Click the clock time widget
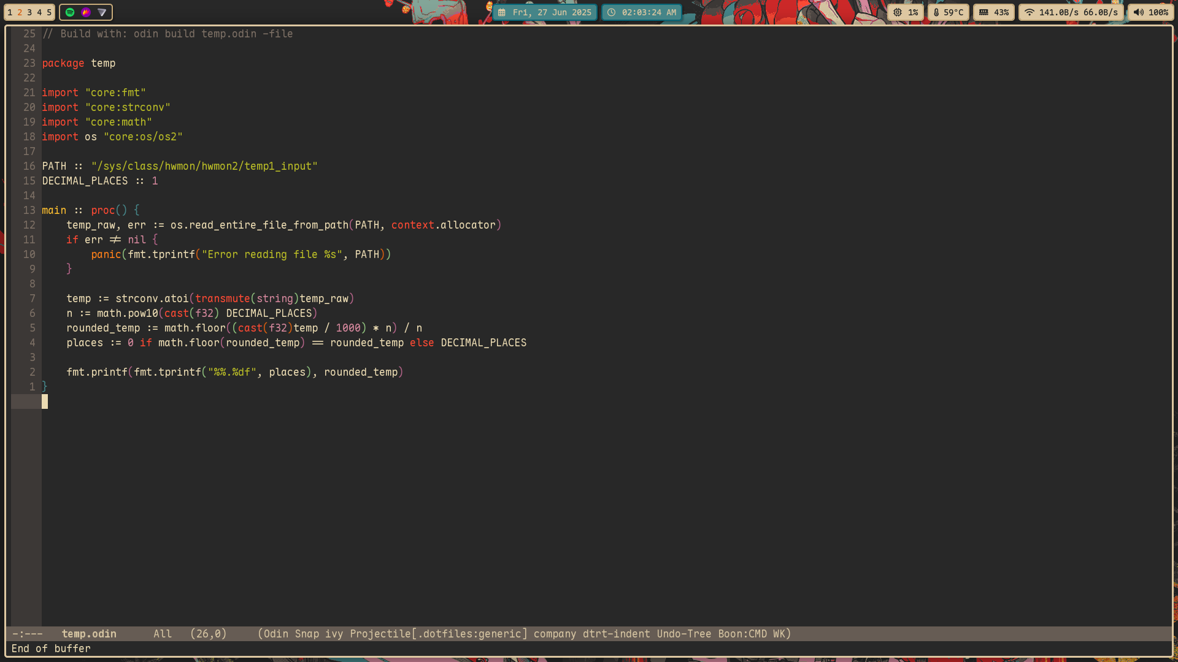 (642, 12)
